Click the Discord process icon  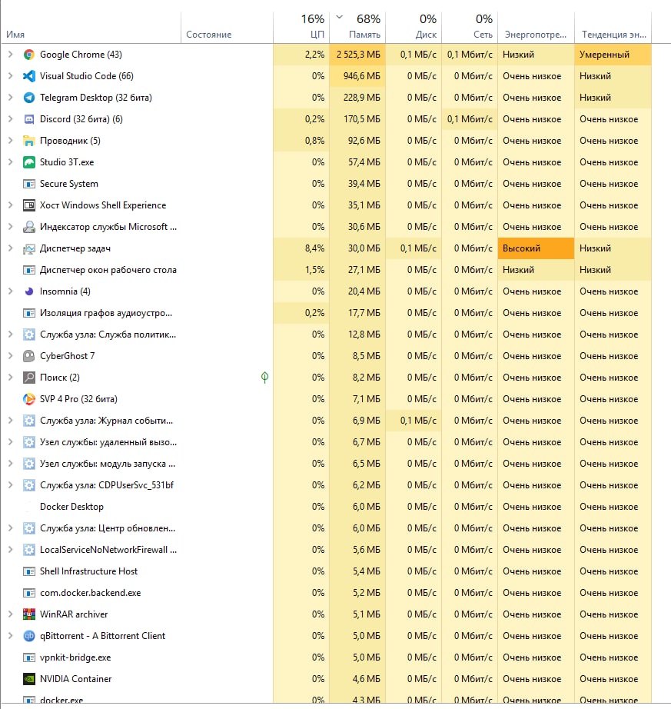tap(29, 119)
